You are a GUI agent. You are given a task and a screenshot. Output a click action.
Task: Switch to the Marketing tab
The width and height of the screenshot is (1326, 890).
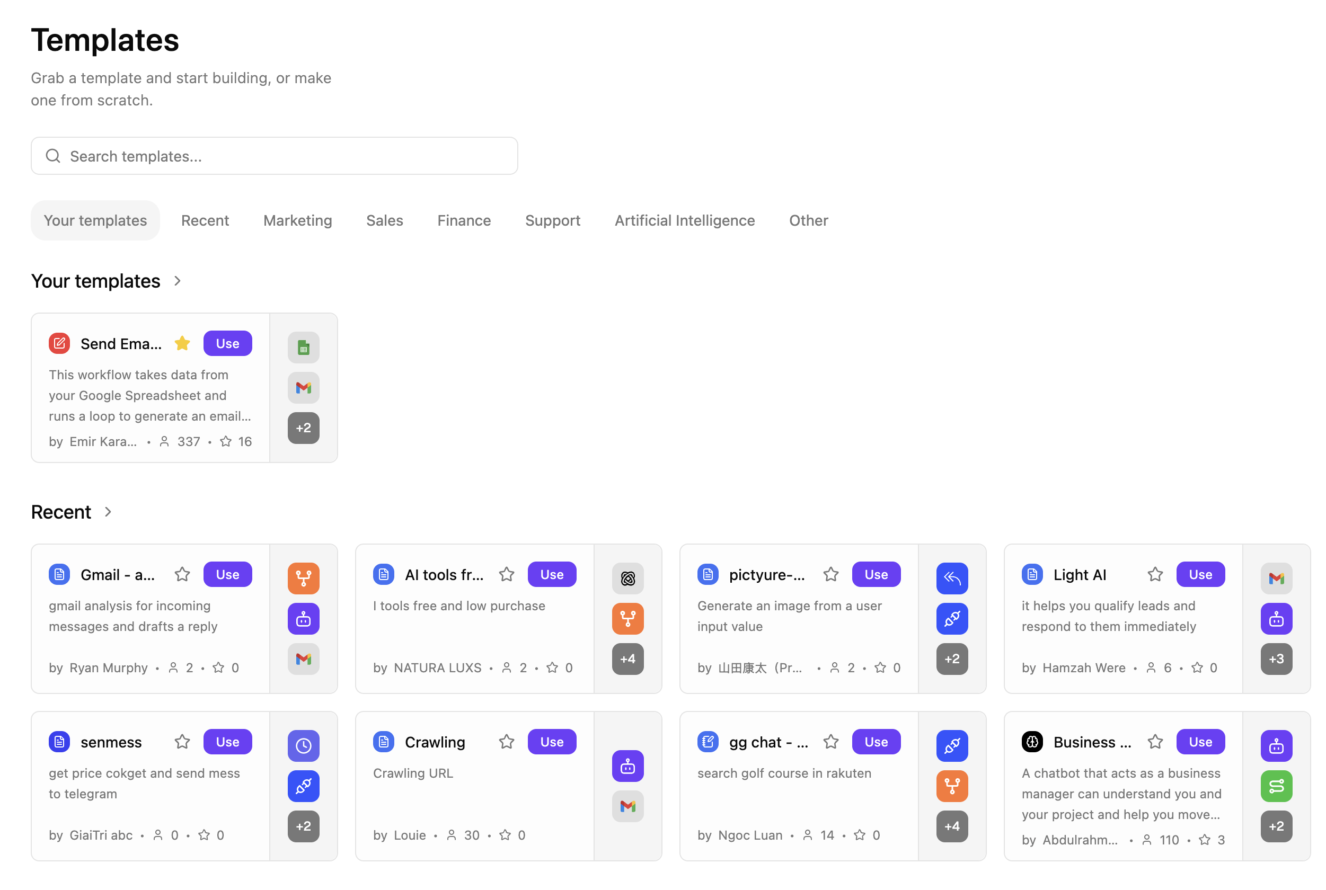point(297,220)
